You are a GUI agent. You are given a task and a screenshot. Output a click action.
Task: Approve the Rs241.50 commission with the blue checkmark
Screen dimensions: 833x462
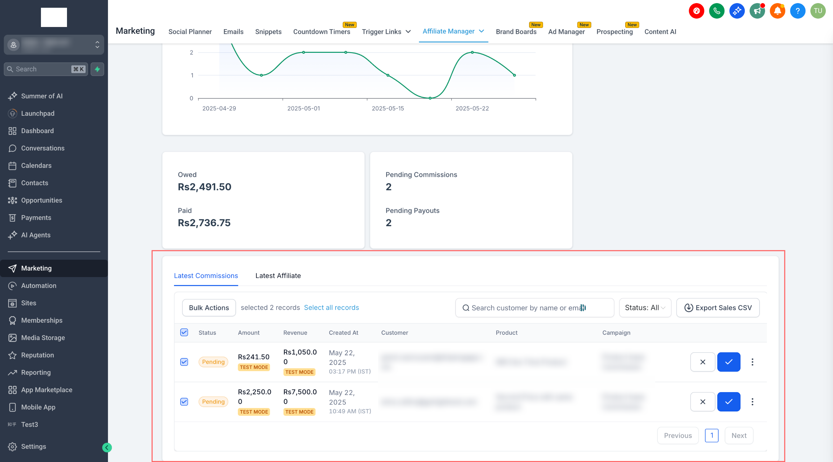coord(728,362)
